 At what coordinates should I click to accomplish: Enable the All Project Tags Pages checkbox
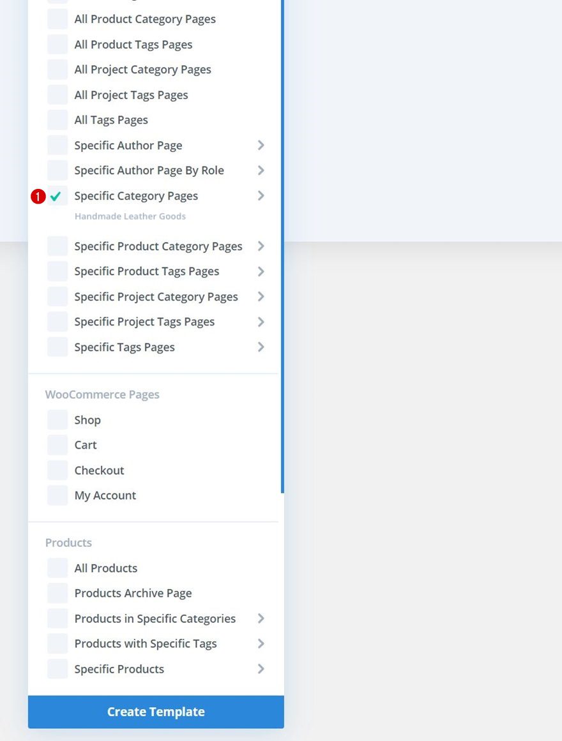point(57,94)
